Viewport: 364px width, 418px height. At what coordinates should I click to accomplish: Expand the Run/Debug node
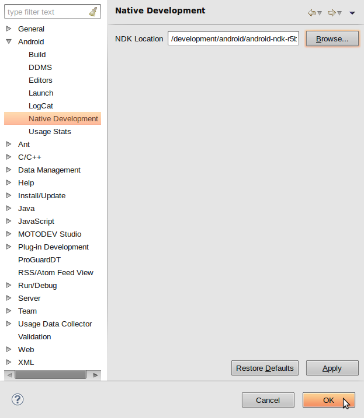(9, 285)
